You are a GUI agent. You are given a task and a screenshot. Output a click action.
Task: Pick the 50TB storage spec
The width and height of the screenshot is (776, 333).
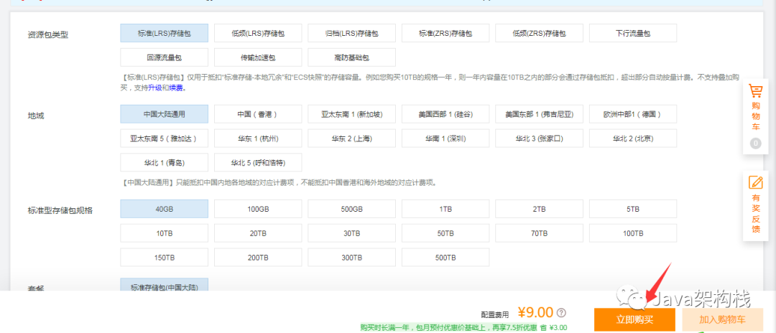pyautogui.click(x=445, y=233)
